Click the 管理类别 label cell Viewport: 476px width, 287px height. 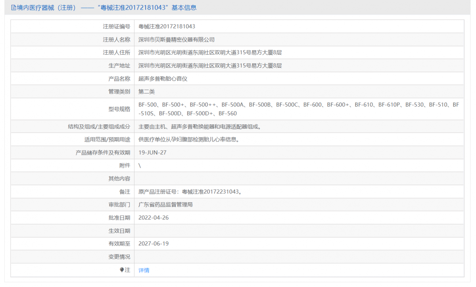click(73, 92)
